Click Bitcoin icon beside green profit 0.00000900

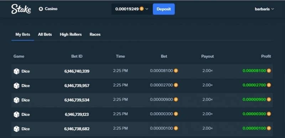[269, 100]
